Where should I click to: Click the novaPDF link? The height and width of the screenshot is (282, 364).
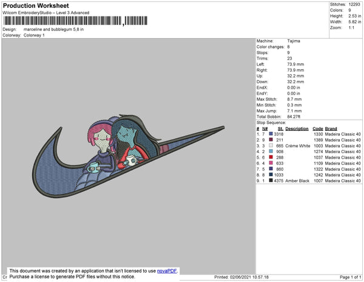(x=167, y=271)
